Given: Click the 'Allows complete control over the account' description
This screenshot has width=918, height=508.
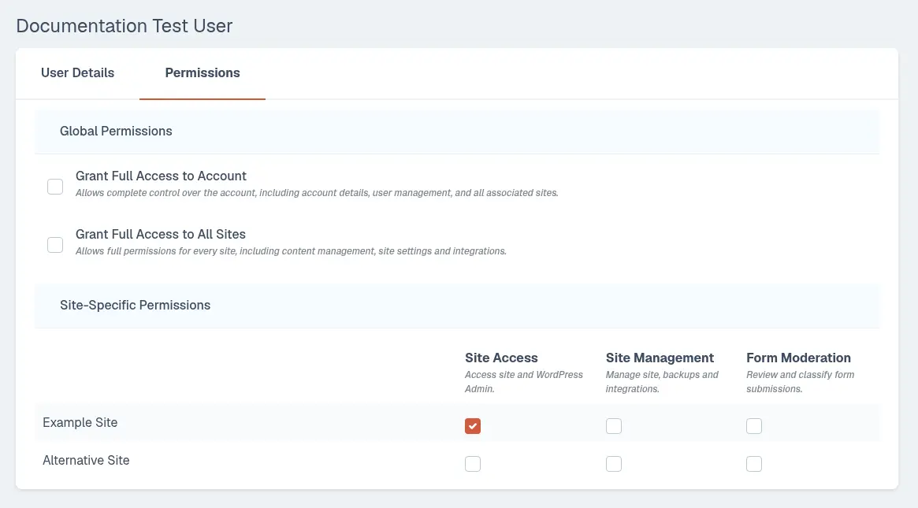Looking at the screenshot, I should pos(317,192).
